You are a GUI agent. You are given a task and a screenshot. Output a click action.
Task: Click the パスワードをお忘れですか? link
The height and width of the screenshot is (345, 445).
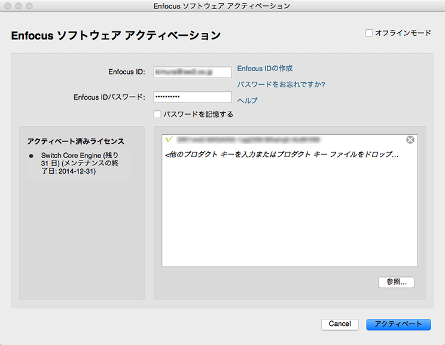(x=281, y=84)
